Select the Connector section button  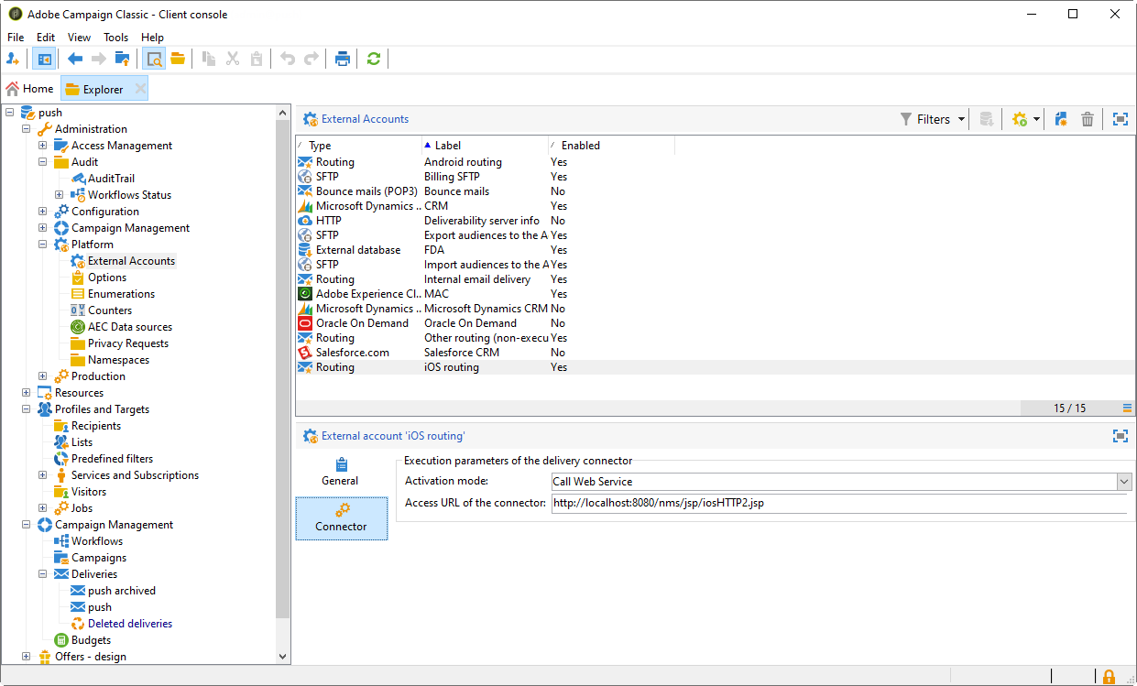point(341,518)
